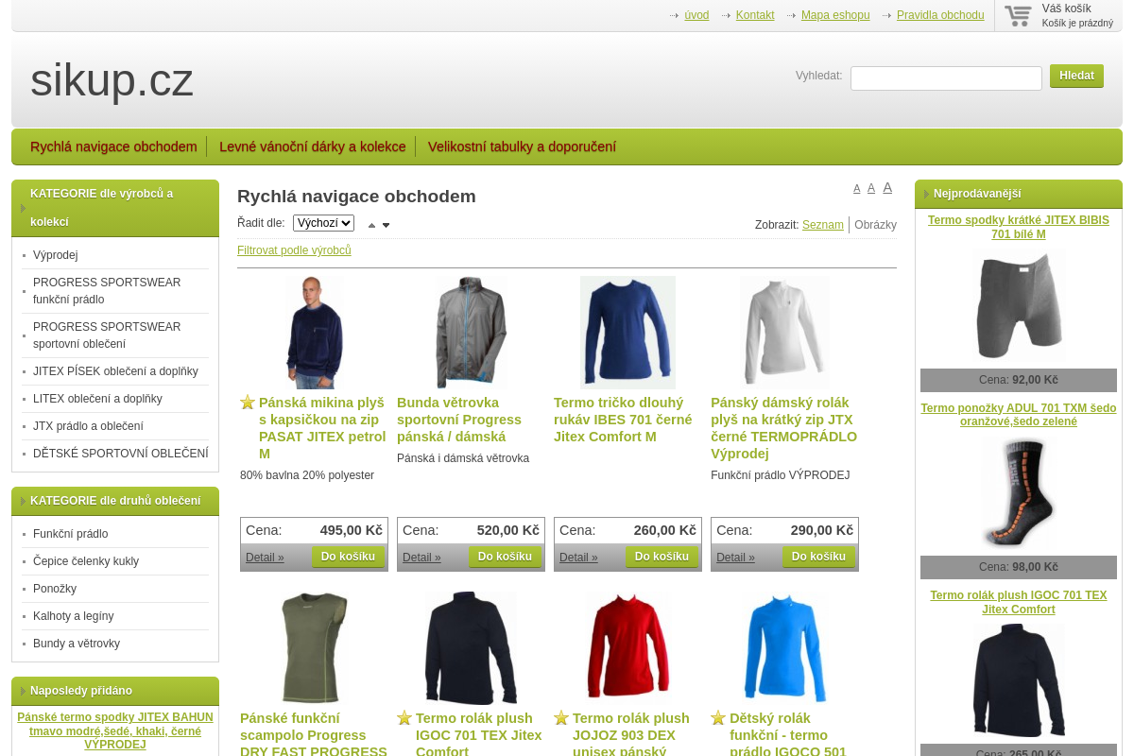Open the Ponožky category
This screenshot has width=1134, height=756.
click(55, 589)
